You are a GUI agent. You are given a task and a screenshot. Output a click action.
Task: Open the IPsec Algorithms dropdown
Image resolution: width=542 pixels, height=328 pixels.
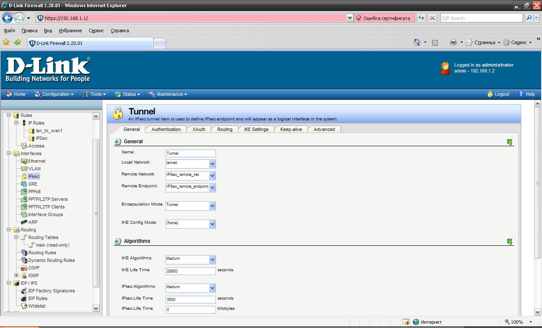click(x=212, y=288)
